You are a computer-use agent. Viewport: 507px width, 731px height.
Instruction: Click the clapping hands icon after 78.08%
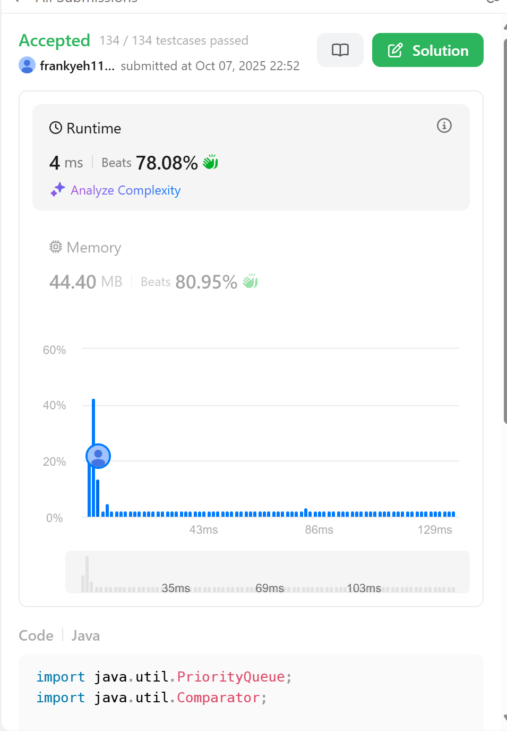pyautogui.click(x=211, y=162)
